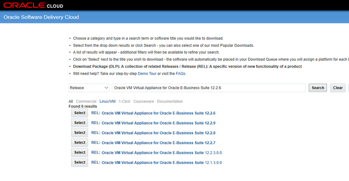
Task: Select the E-Business Suite 12.2.8 release
Action: point(80,133)
